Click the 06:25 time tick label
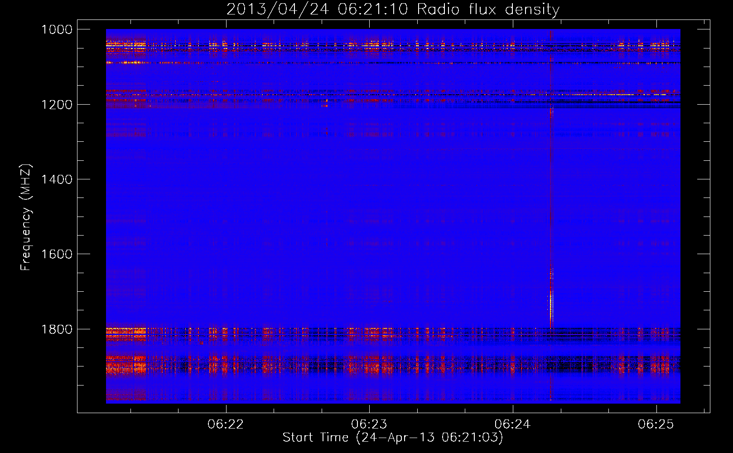733x453 pixels. (x=656, y=424)
